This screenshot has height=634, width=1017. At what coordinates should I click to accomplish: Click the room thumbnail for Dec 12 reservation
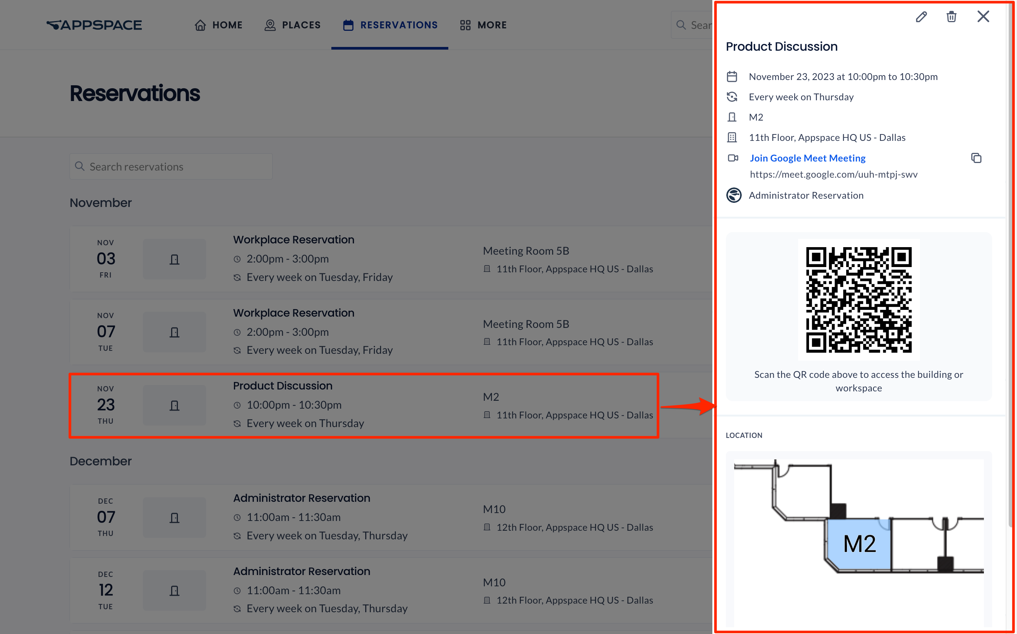tap(174, 590)
